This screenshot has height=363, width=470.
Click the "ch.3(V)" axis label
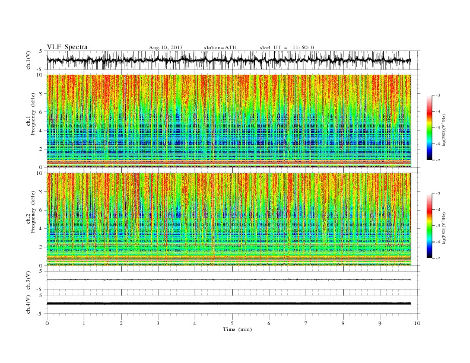coord(28,281)
